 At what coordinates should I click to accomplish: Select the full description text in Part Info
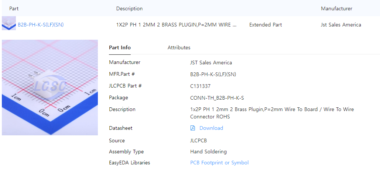pos(272,113)
